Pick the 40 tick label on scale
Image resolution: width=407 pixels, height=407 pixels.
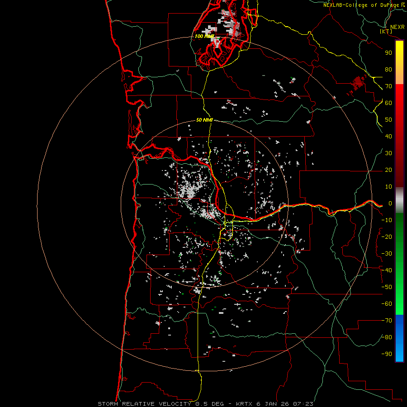[x=388, y=137]
